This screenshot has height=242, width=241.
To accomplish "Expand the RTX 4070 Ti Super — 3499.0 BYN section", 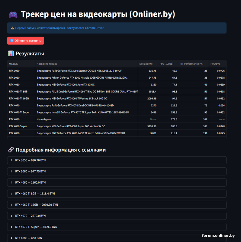I will tap(117, 227).
